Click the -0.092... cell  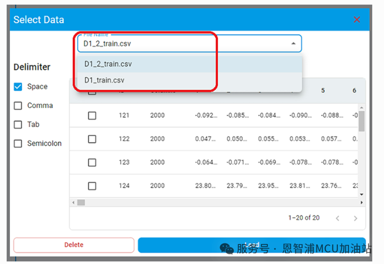[x=206, y=115]
